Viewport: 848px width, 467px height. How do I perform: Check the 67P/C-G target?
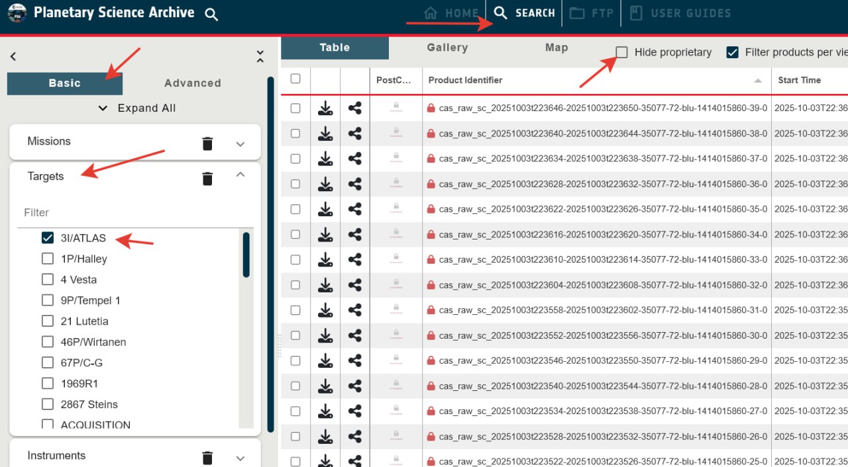(x=48, y=362)
